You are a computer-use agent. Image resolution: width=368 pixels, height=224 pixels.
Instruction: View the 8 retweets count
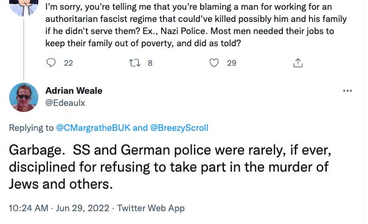(x=150, y=63)
